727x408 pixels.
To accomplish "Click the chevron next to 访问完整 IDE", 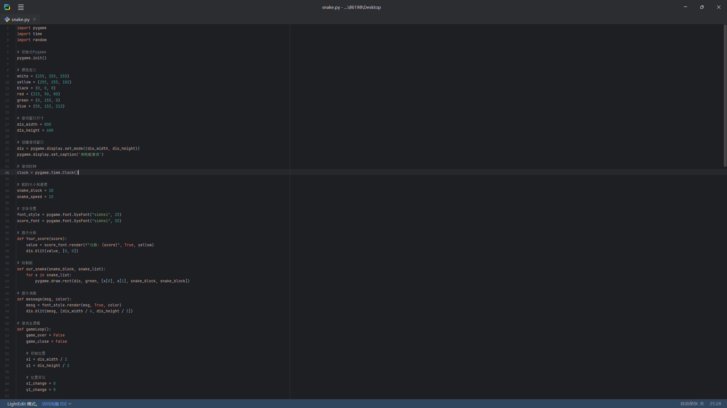I will click(x=70, y=404).
